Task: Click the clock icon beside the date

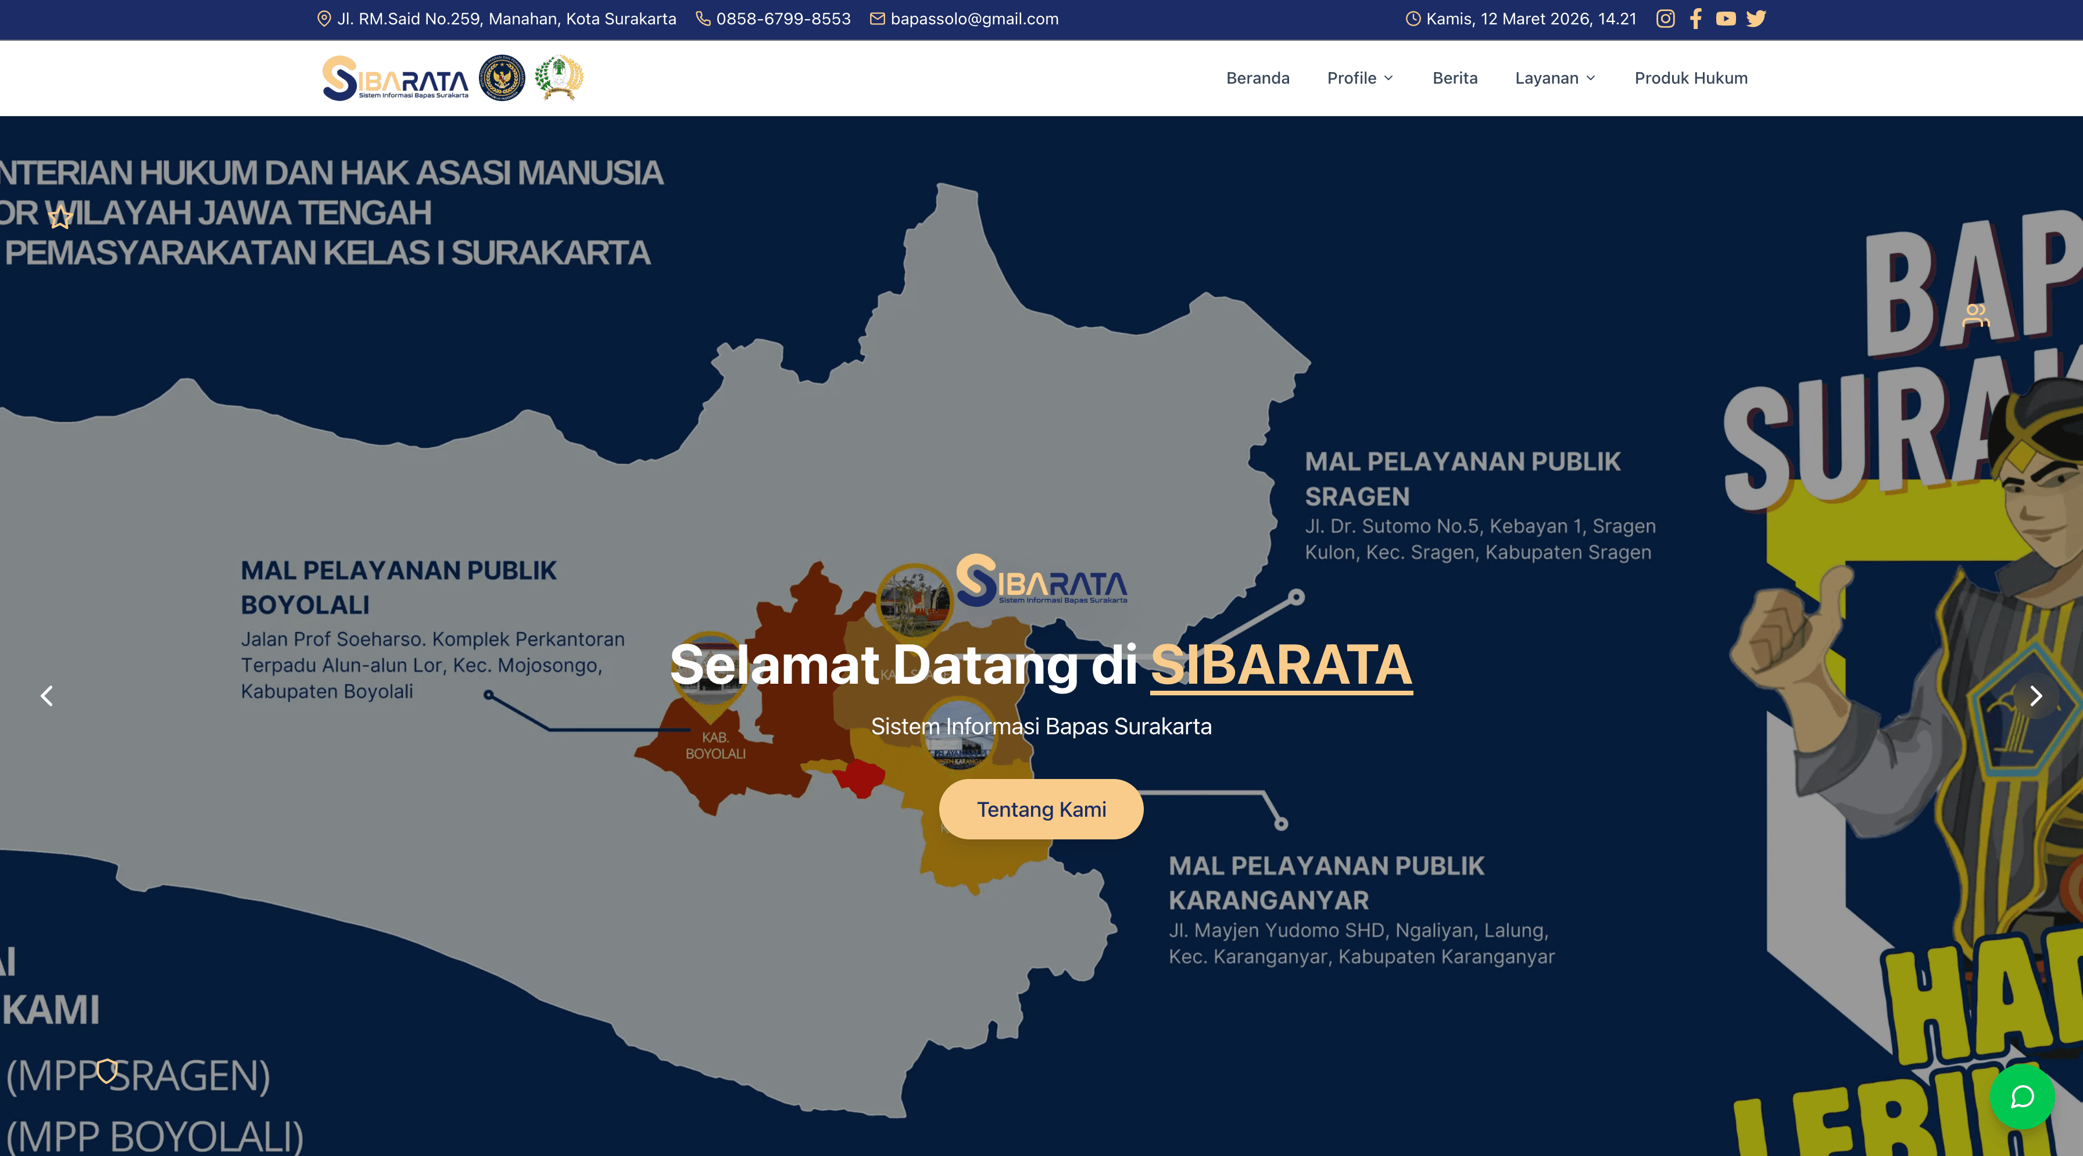Action: (x=1413, y=19)
